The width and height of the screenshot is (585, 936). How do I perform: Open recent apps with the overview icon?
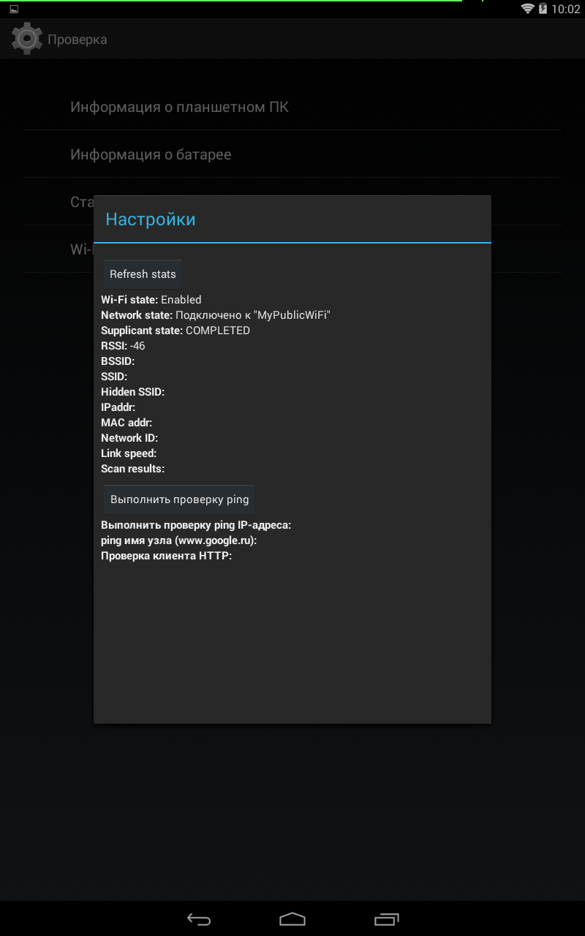tap(387, 919)
